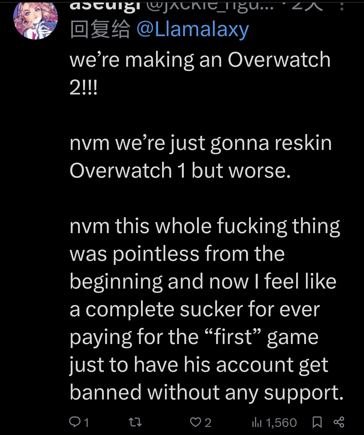Tap the like count number 2
Viewport: 364px width, 435px height.
[x=208, y=423]
